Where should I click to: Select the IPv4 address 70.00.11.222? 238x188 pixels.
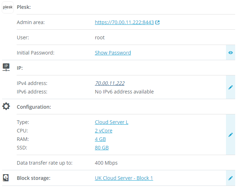109,83
